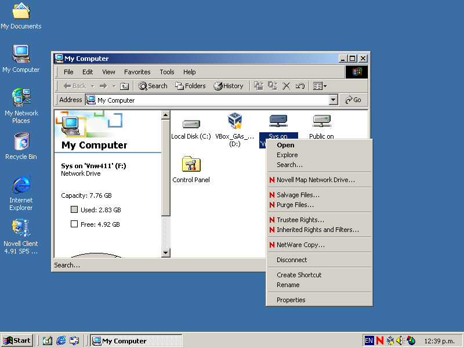The height and width of the screenshot is (348, 464).
Task: Select Salvage Files... from the context menu
Action: click(x=320, y=195)
